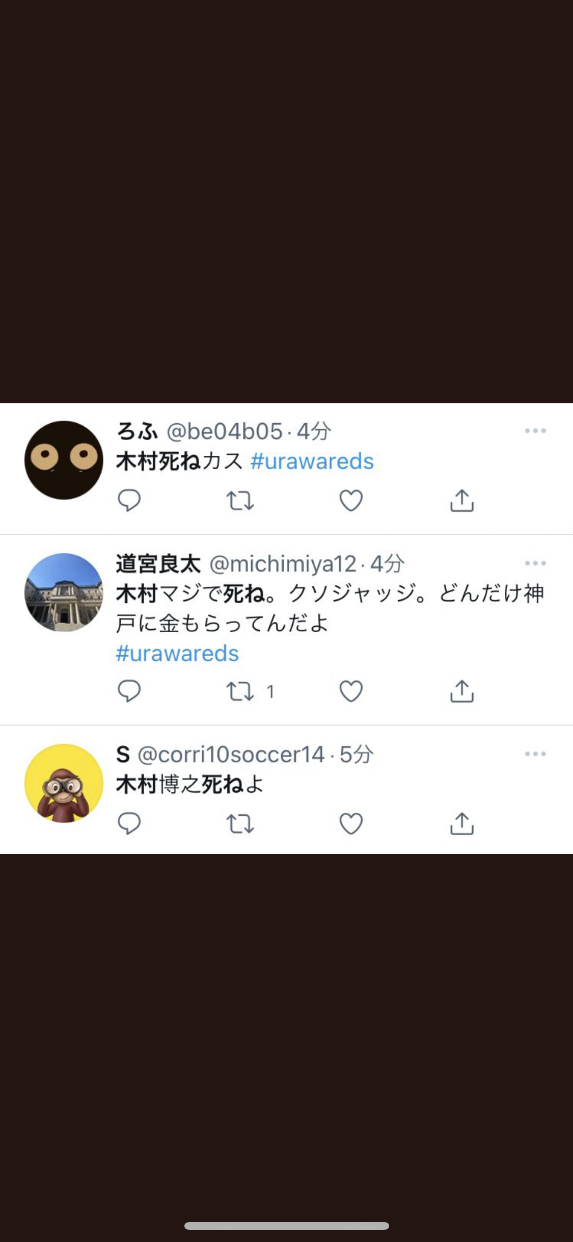
Task: Reply to the tweet from @michimiya12
Action: pos(129,691)
